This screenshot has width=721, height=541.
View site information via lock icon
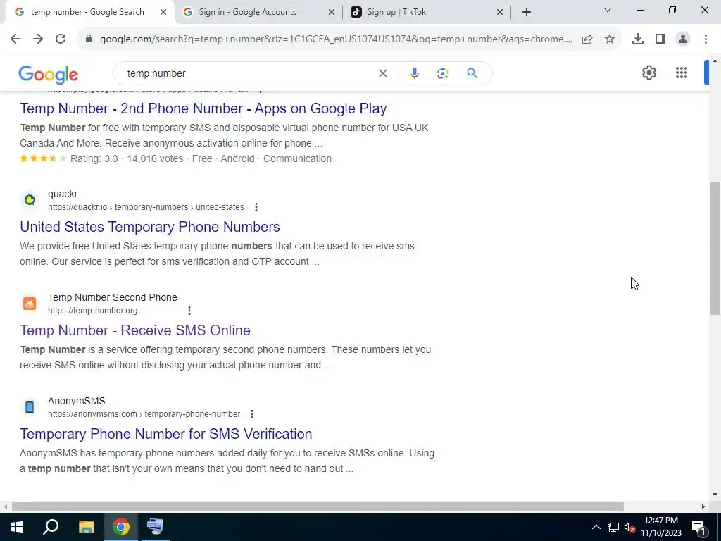(x=89, y=39)
